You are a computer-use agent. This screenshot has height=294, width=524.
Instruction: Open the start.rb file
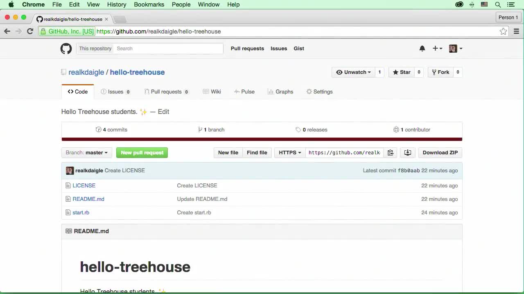[x=81, y=213]
